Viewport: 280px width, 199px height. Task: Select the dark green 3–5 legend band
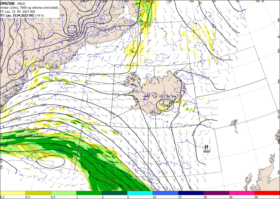[115, 193]
